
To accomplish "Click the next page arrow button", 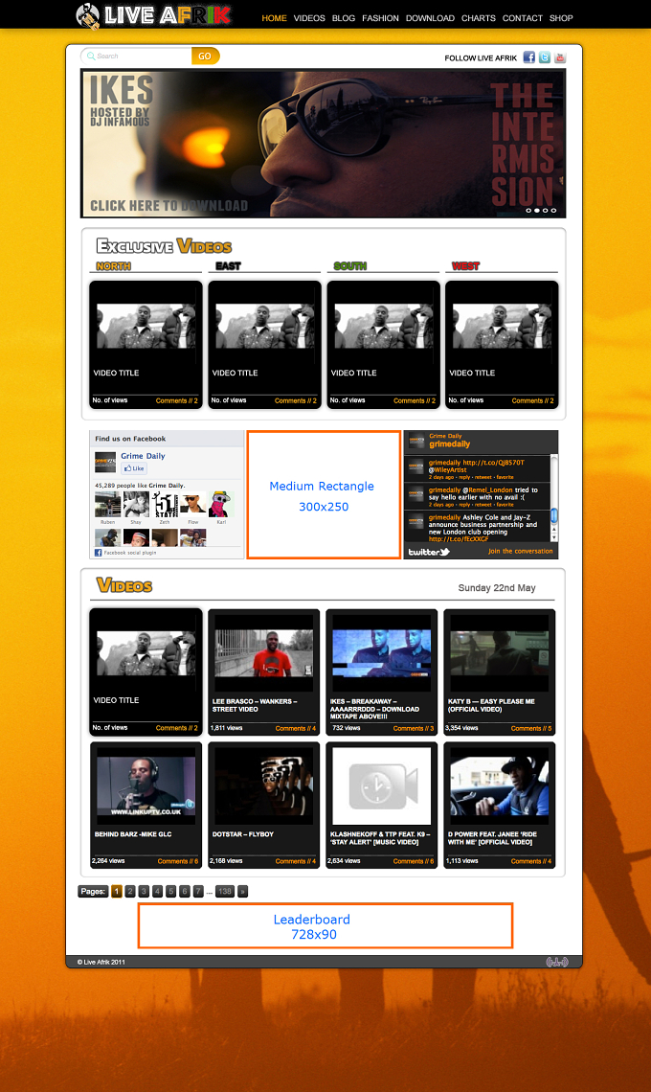I will pyautogui.click(x=242, y=892).
